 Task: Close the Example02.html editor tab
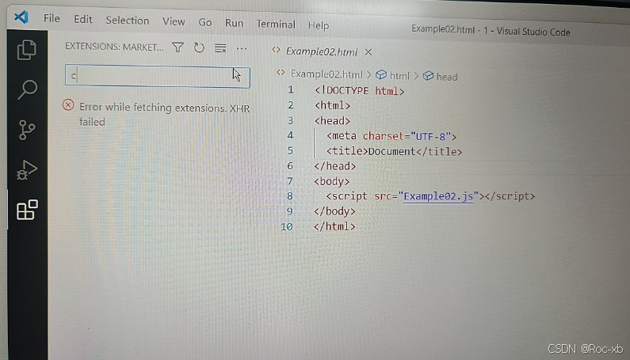point(368,52)
